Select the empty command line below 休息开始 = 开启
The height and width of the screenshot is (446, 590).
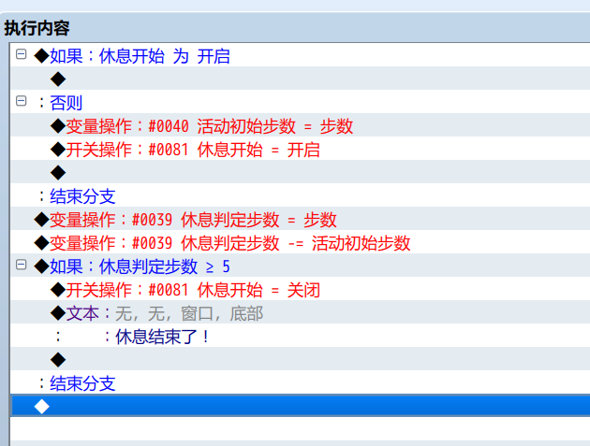(300, 172)
